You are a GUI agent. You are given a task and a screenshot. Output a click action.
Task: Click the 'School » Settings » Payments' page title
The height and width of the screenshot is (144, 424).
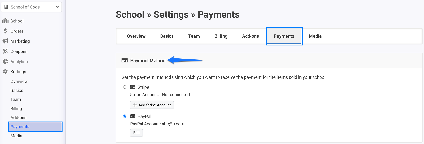pos(178,14)
